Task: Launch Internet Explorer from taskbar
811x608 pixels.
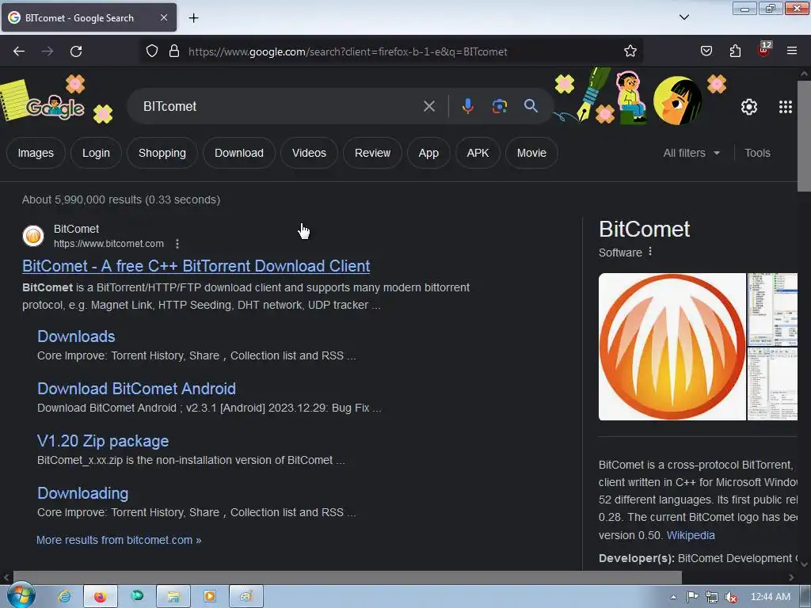Action: pyautogui.click(x=64, y=597)
